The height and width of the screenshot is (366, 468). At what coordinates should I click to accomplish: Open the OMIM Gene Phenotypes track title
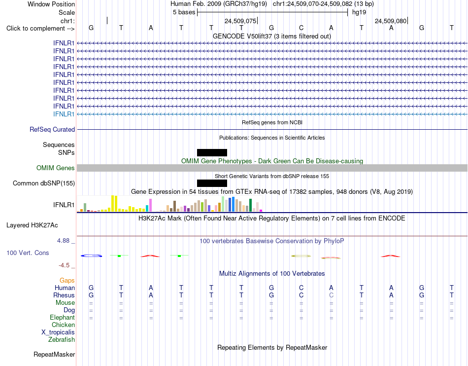click(272, 161)
